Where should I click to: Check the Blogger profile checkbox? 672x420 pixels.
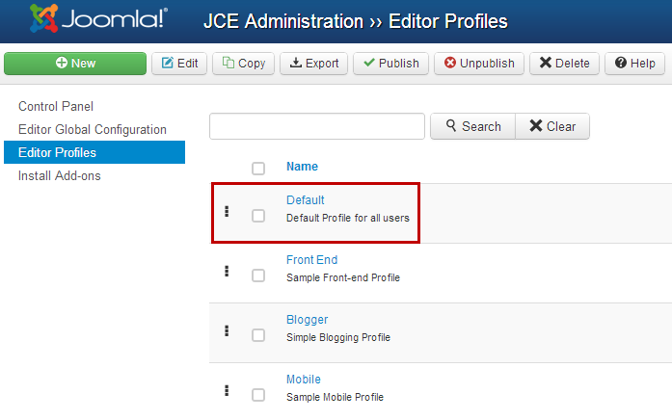tap(258, 335)
